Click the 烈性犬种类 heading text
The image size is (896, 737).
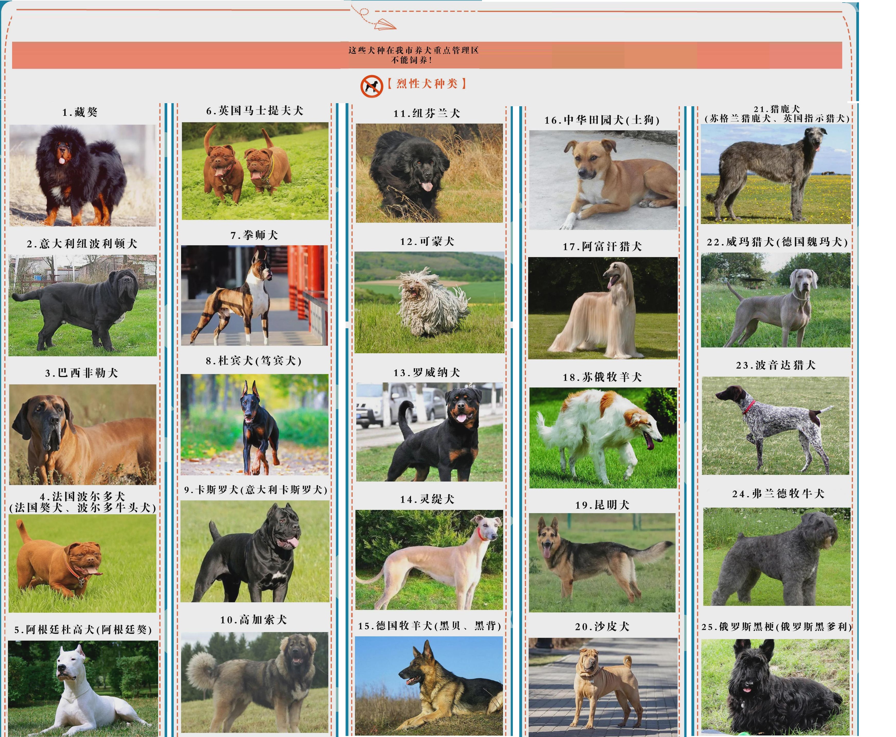[427, 84]
